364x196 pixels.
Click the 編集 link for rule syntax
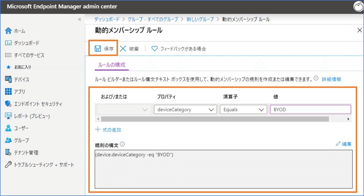point(347,144)
